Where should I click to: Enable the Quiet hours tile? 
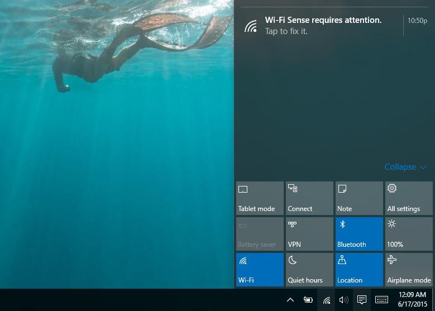(309, 269)
